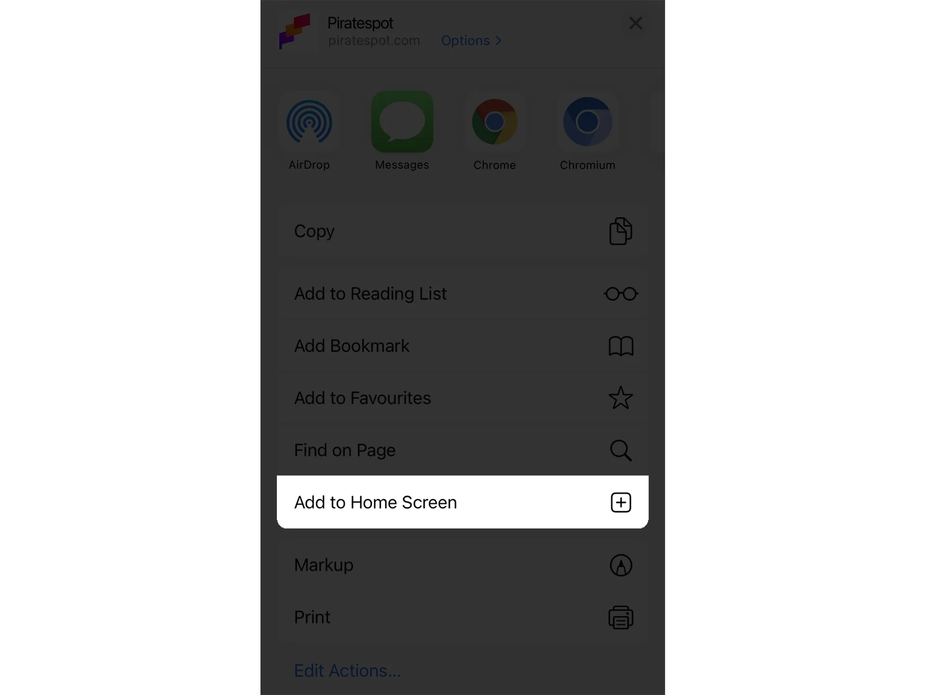This screenshot has height=695, width=926.
Task: Click the Add to Home Screen icon
Action: 621,502
